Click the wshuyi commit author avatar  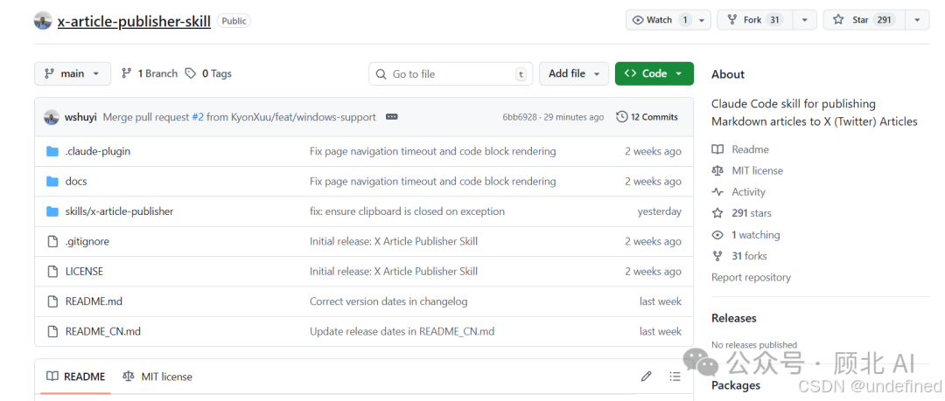tap(52, 117)
